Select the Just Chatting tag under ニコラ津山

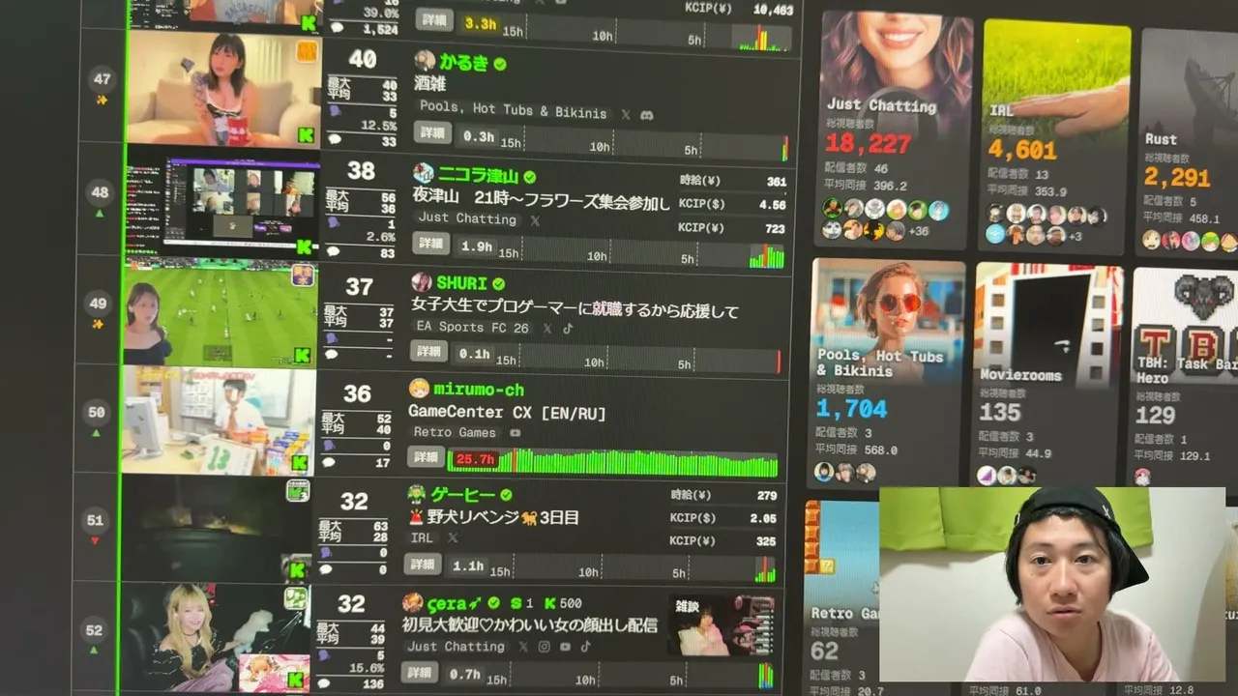[x=468, y=219]
